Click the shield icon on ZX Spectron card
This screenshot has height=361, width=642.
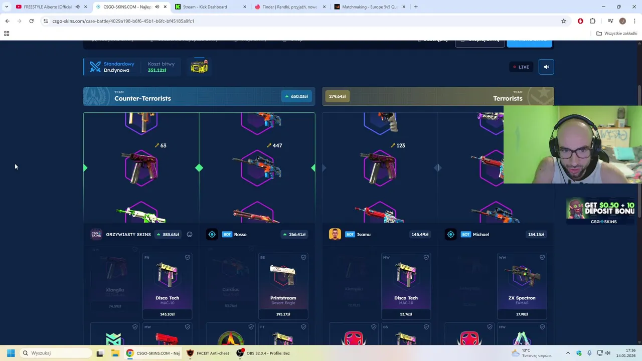tap(542, 257)
